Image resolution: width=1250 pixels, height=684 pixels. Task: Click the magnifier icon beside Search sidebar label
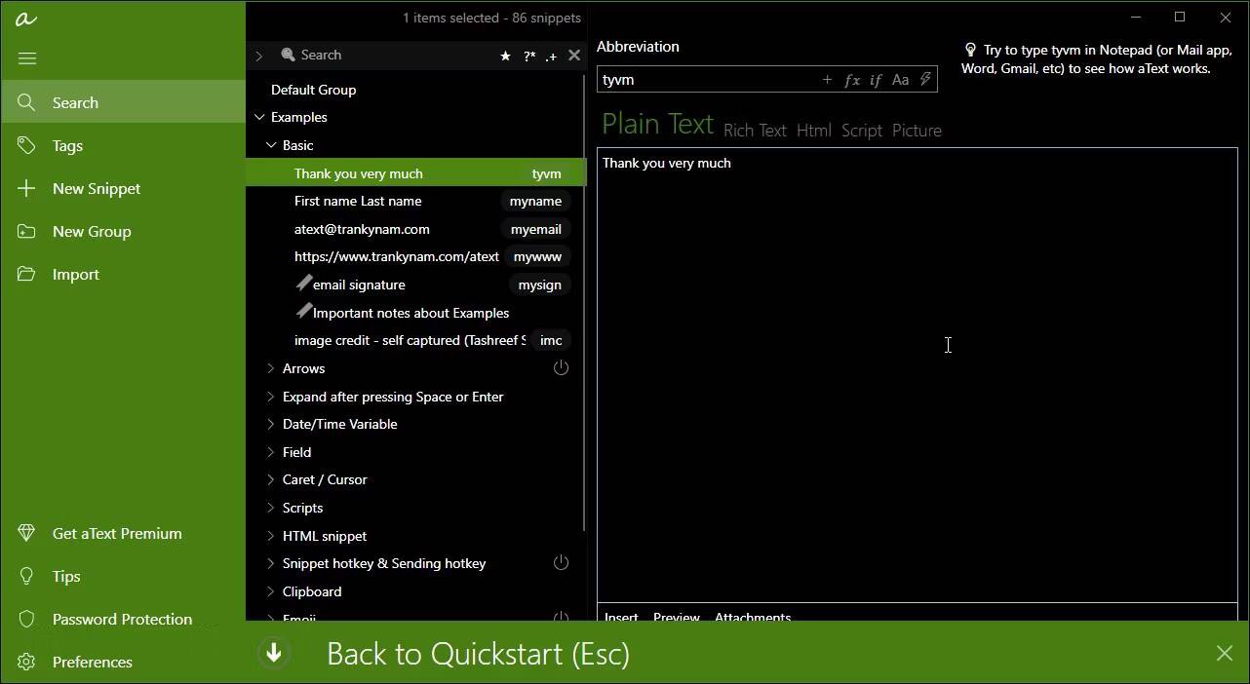pos(26,102)
